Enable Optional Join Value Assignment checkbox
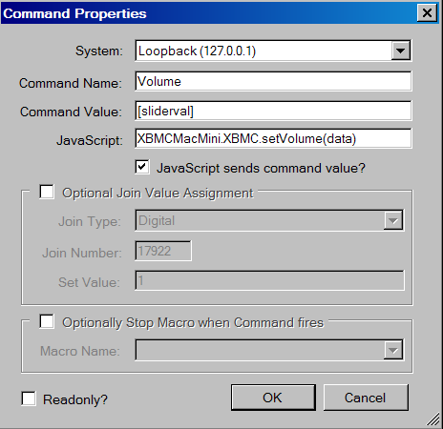Screen dimensions: 443x429 (x=47, y=192)
